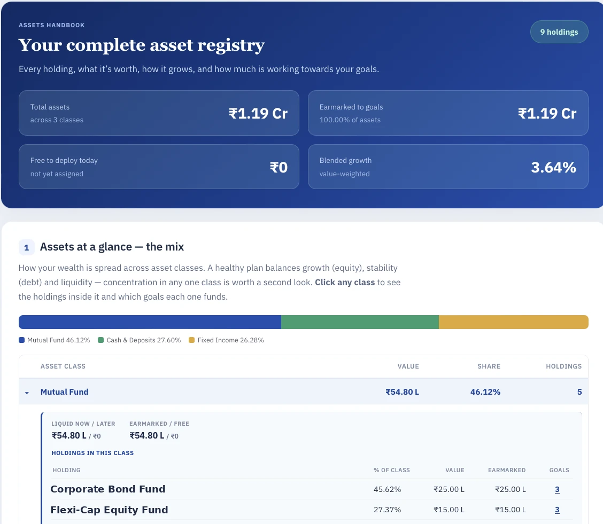Click the SHARE column header

pos(489,366)
